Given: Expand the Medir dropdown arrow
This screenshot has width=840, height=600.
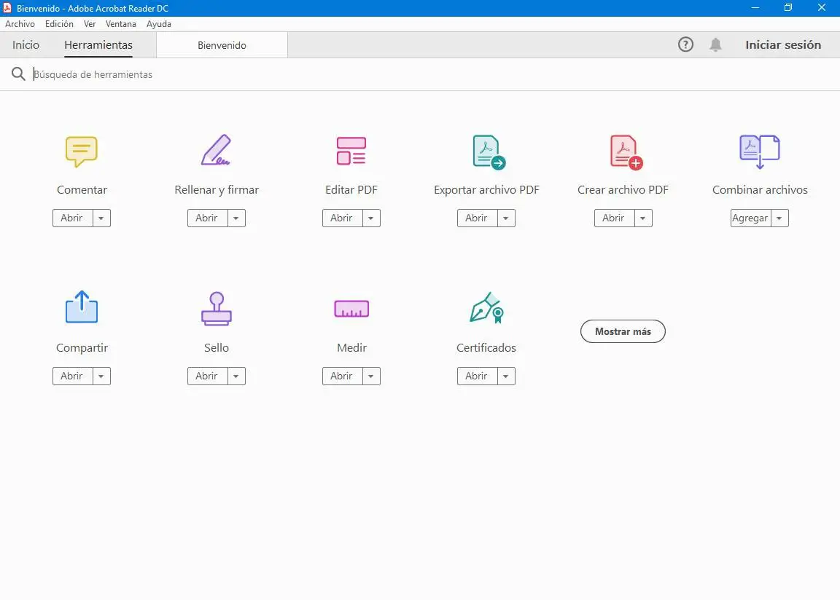Looking at the screenshot, I should pyautogui.click(x=371, y=376).
